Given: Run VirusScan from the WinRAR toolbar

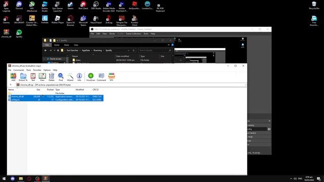Looking at the screenshot, I should coord(91,77).
